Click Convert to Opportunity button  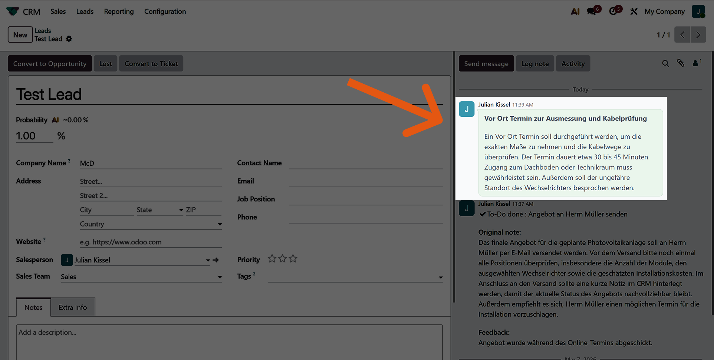pyautogui.click(x=50, y=64)
